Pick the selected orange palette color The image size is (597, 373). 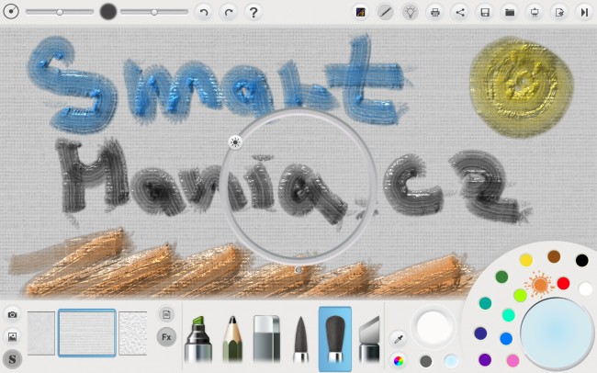540,284
